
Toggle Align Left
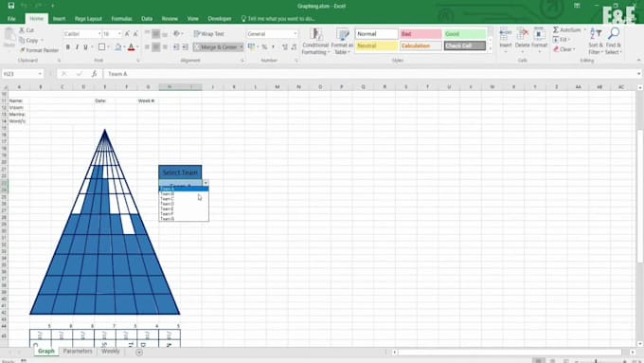[x=147, y=47]
